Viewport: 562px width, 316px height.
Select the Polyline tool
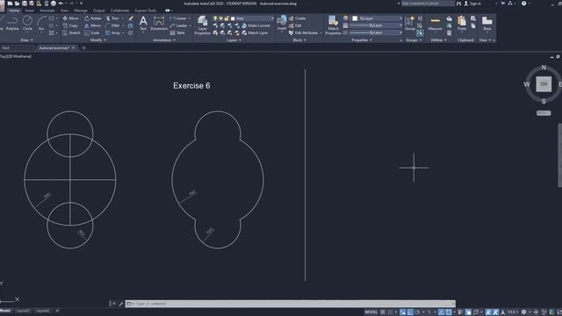pos(12,23)
